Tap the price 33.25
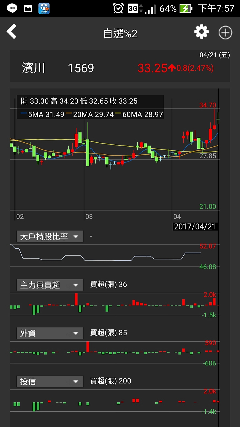The image size is (240, 427). (x=152, y=68)
